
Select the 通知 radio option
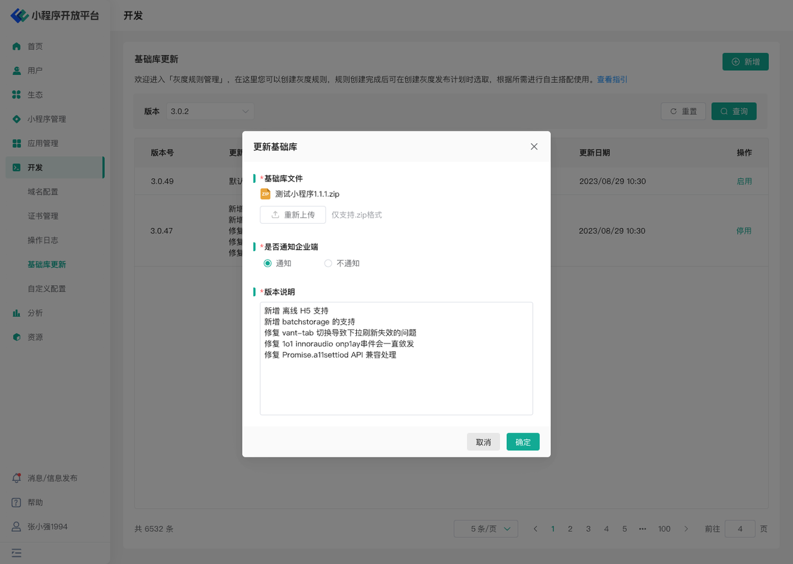pos(268,263)
